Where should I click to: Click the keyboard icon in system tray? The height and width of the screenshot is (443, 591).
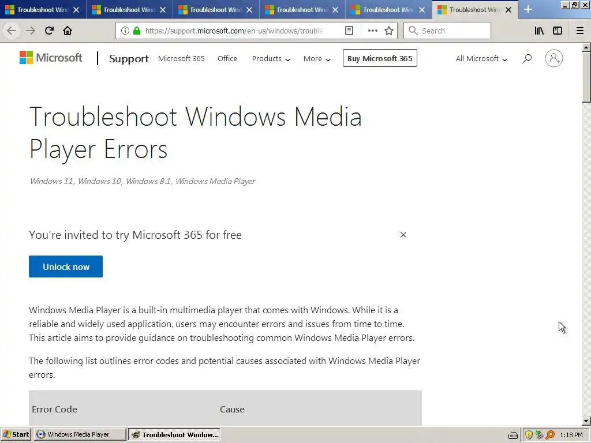513,435
